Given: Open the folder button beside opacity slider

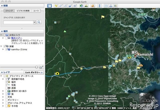Looking at the screenshot, I should click(41, 67).
